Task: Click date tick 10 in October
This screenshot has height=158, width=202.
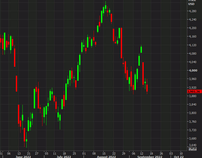Action: coord(181,154)
